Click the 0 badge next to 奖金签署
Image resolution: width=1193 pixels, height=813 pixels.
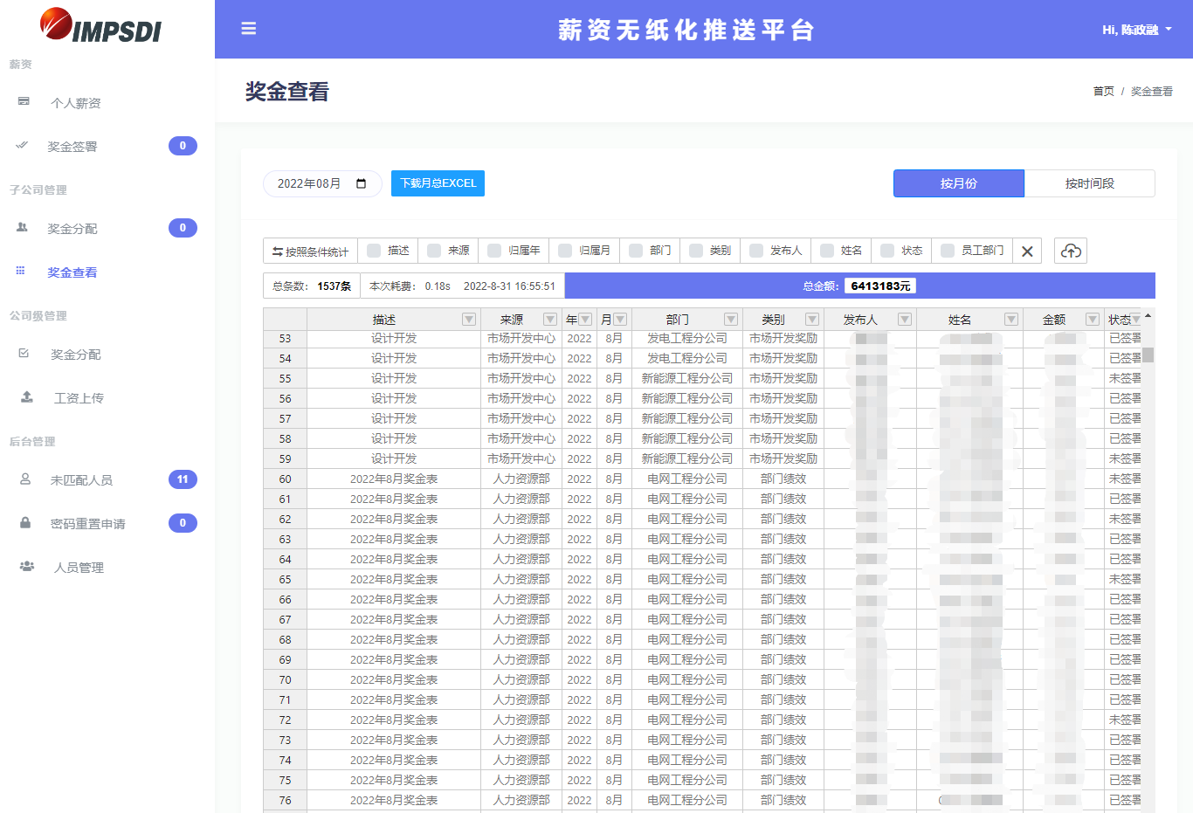(x=183, y=146)
